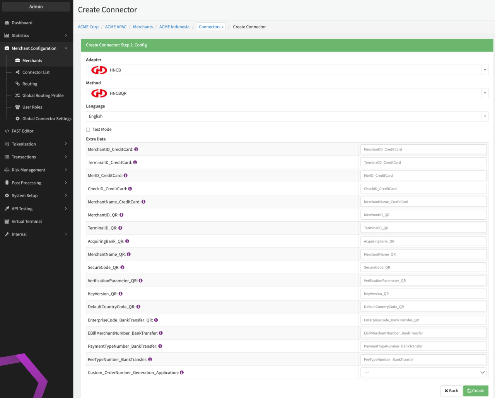495x398 pixels.
Task: Open the Adapter dropdown showing HNCB
Action: (x=287, y=70)
